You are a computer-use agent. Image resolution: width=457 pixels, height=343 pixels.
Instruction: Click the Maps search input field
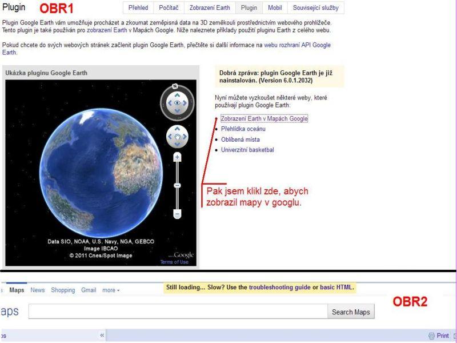[x=178, y=312]
